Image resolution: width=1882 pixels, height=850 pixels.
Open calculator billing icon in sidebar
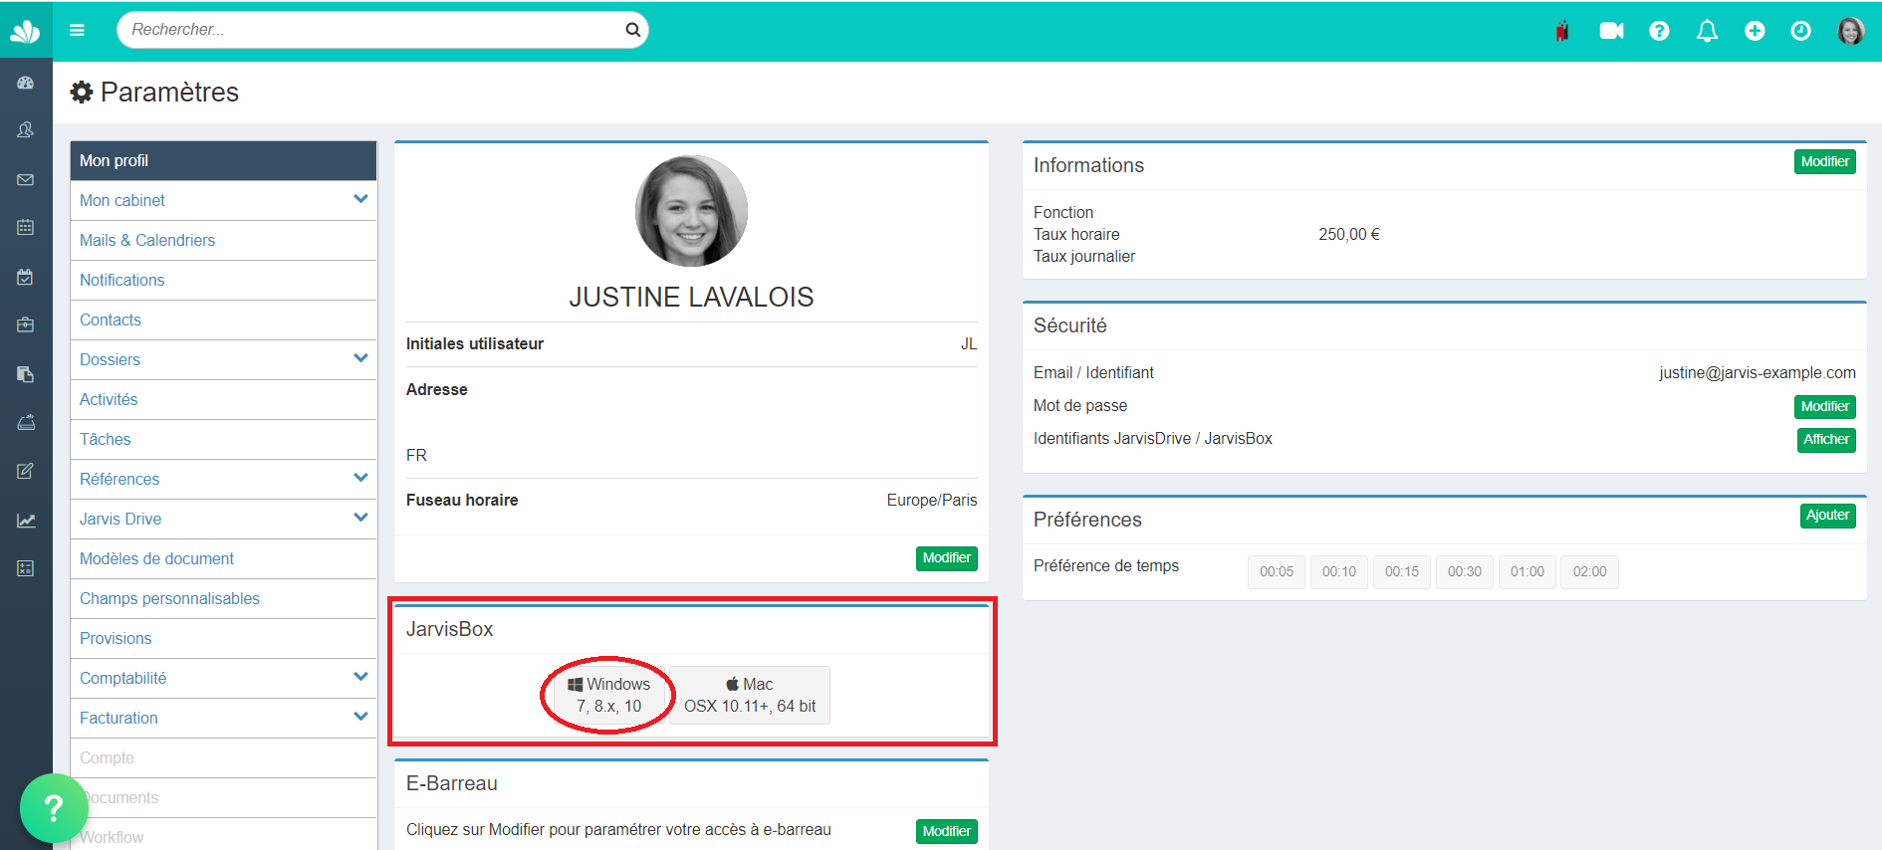tap(26, 568)
